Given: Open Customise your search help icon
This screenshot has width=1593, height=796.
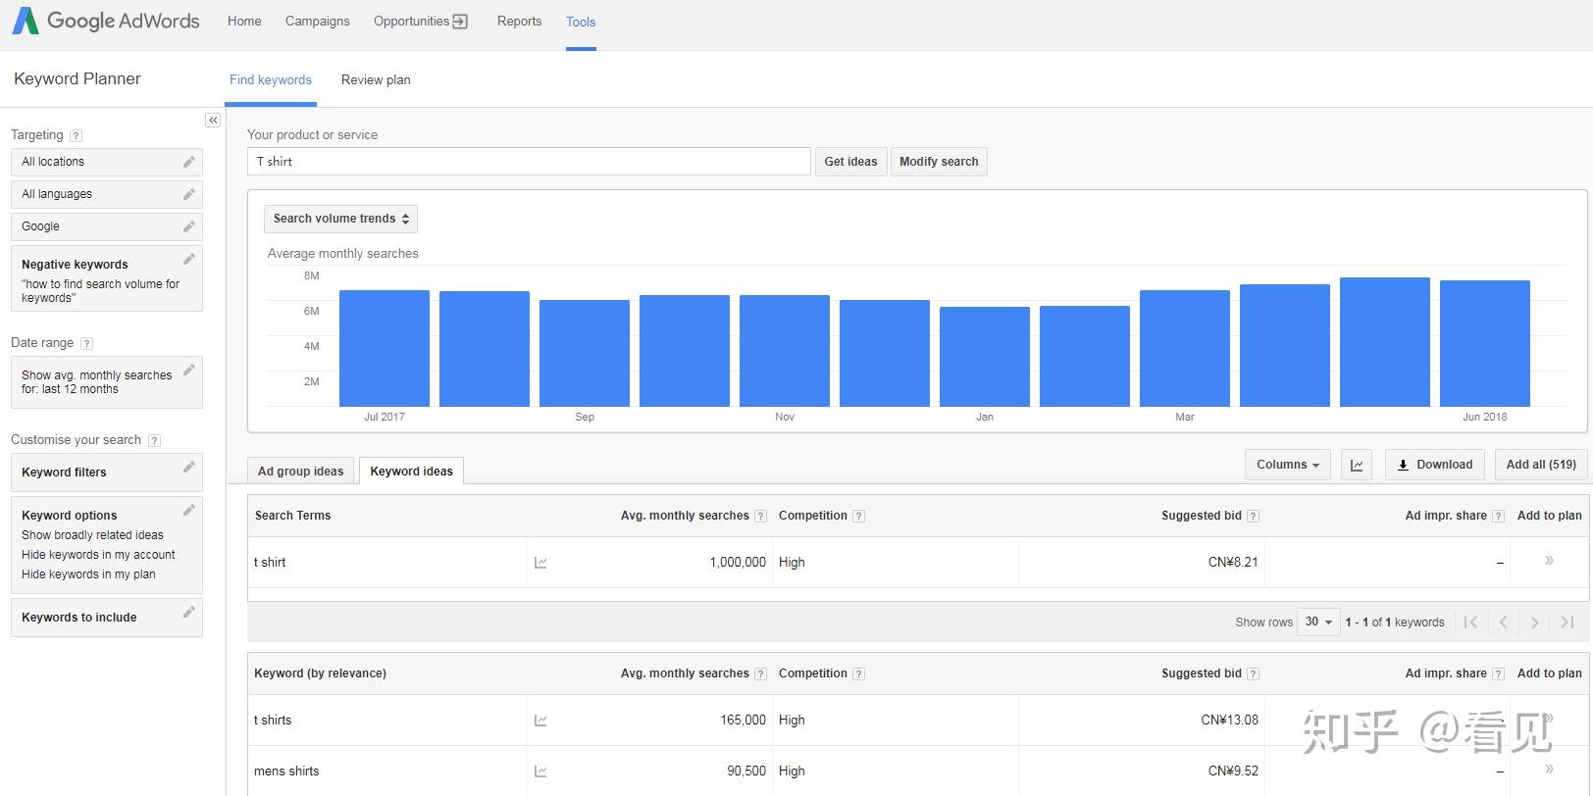Looking at the screenshot, I should tap(154, 440).
